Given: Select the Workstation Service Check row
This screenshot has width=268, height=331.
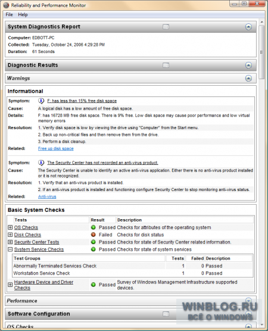Looking at the screenshot, I should (x=133, y=273).
